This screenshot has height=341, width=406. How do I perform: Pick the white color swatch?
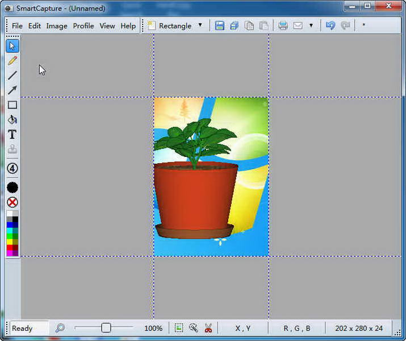coord(10,214)
